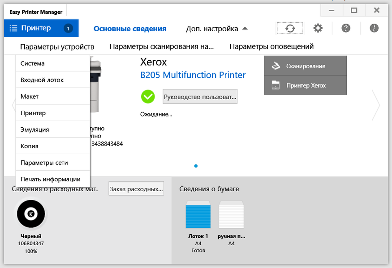This screenshot has height=268, width=392.
Task: Open the Доп. настройка tab
Action: (212, 29)
